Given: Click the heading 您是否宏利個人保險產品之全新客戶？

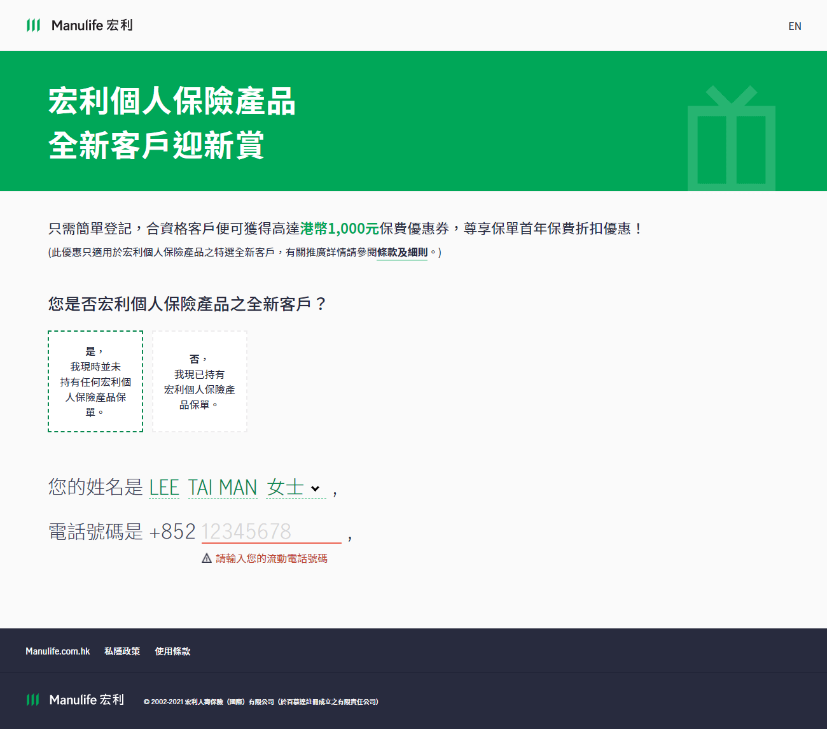Looking at the screenshot, I should pos(188,304).
